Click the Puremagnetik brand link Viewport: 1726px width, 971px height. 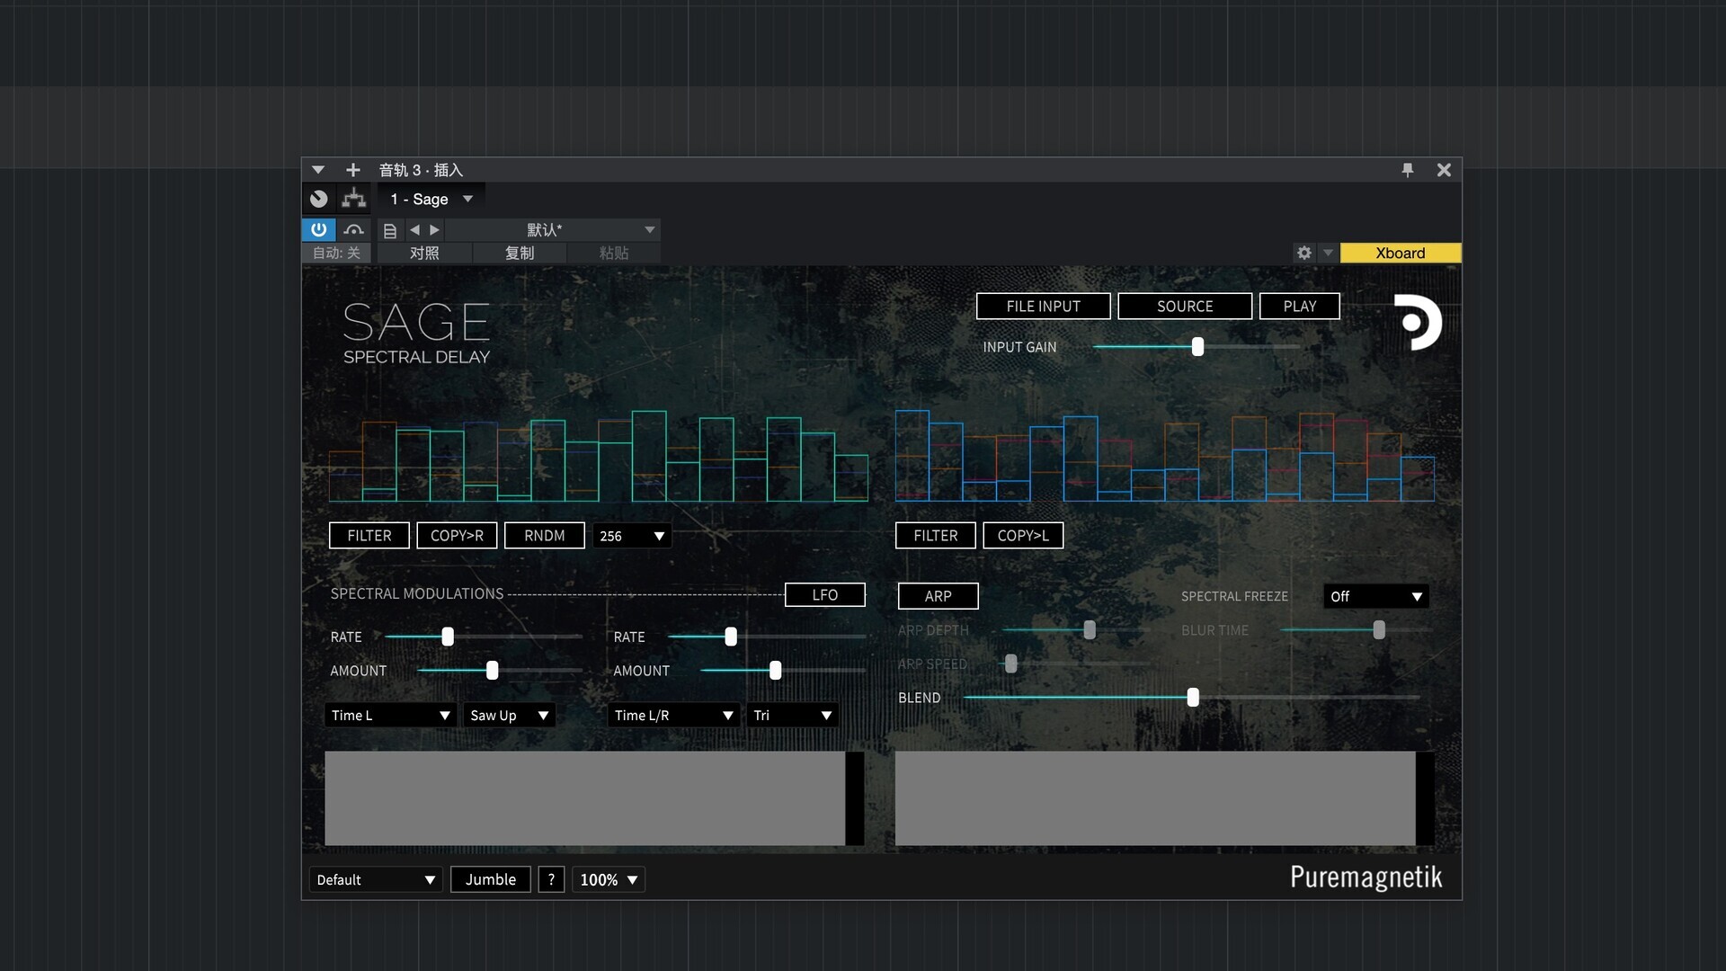[x=1366, y=877]
